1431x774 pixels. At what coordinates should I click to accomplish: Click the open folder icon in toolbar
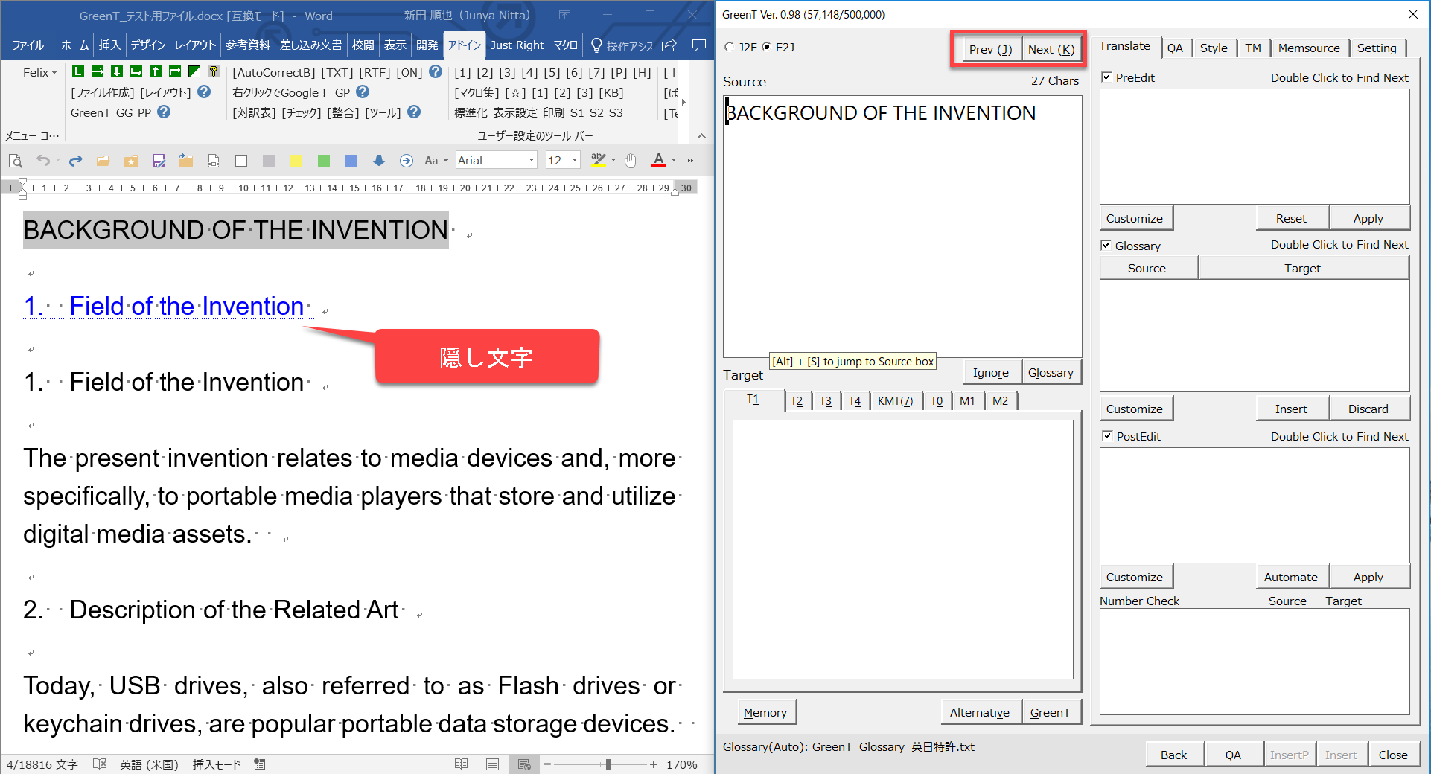tap(103, 161)
